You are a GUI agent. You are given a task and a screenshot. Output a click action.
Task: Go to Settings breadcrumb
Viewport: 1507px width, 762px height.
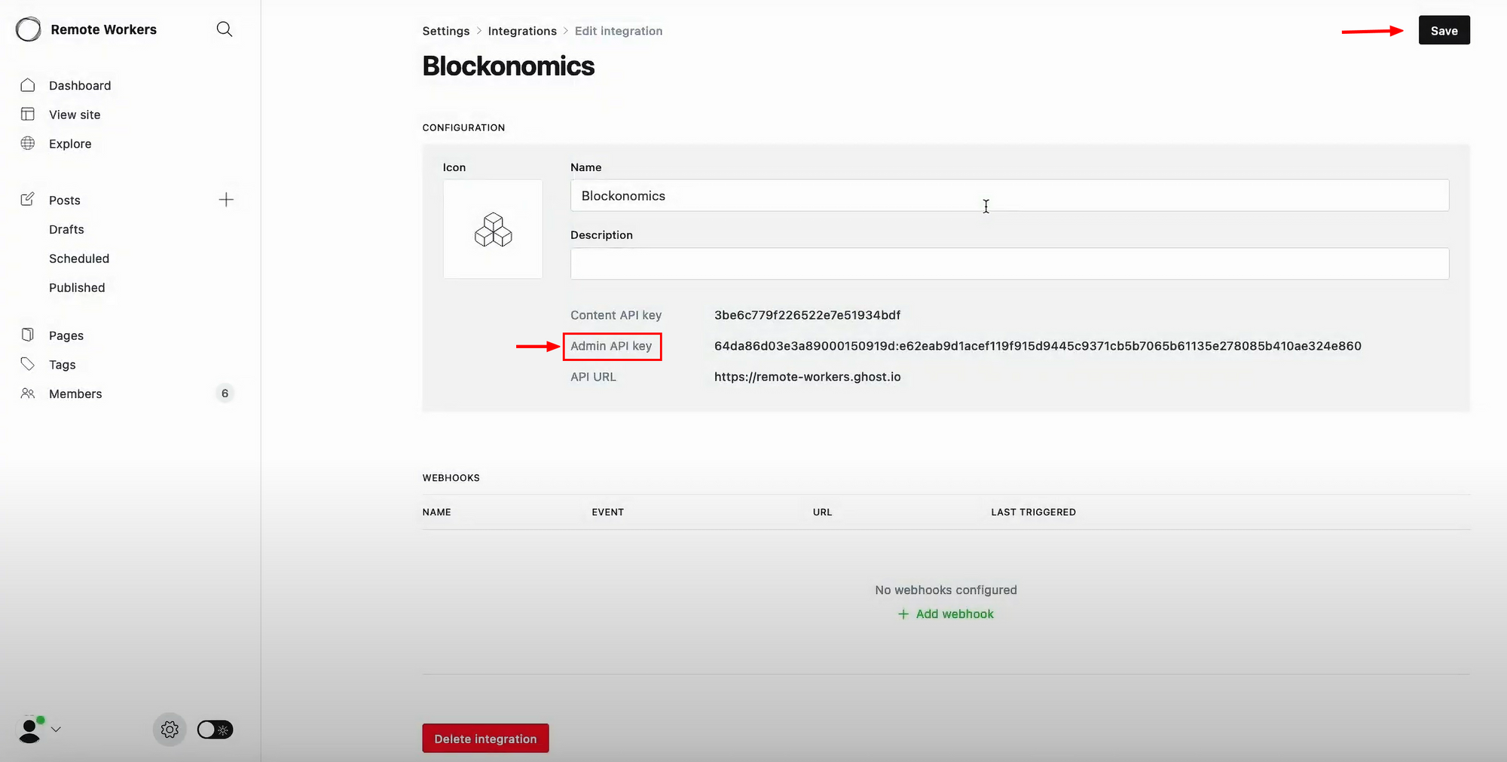tap(446, 31)
